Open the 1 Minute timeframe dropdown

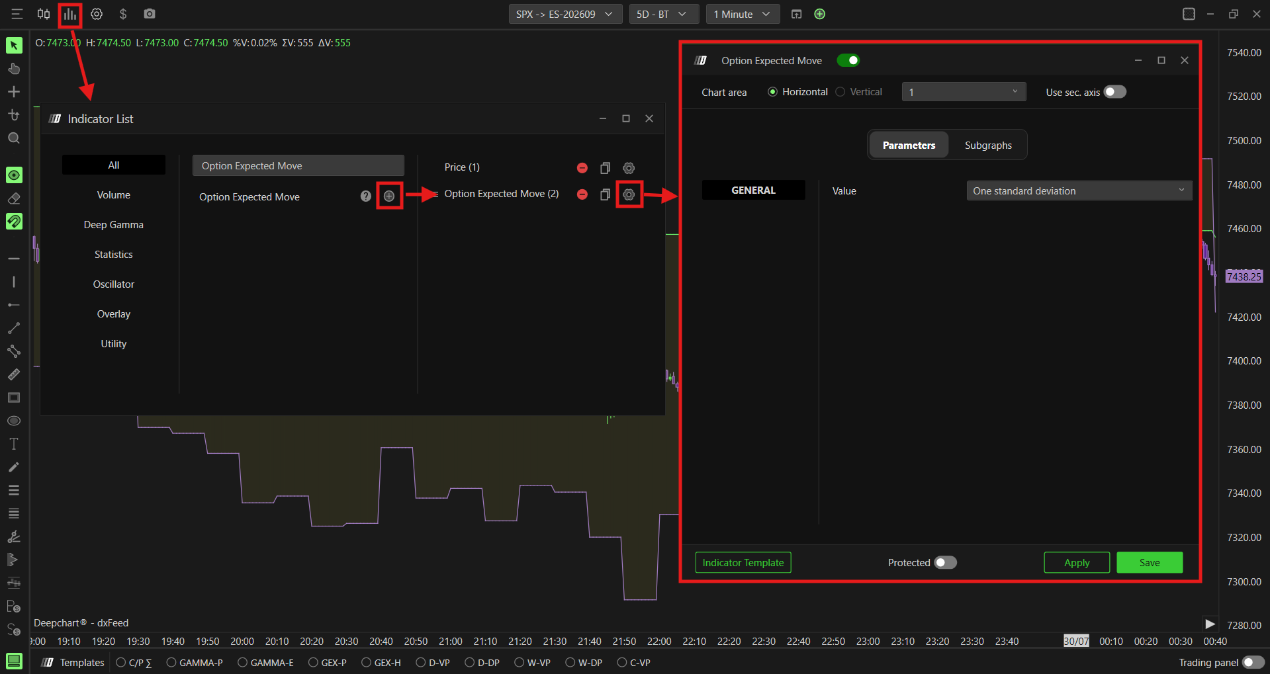pyautogui.click(x=743, y=14)
